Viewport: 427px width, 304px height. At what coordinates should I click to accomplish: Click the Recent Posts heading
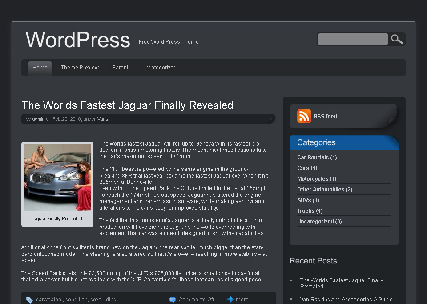313,261
